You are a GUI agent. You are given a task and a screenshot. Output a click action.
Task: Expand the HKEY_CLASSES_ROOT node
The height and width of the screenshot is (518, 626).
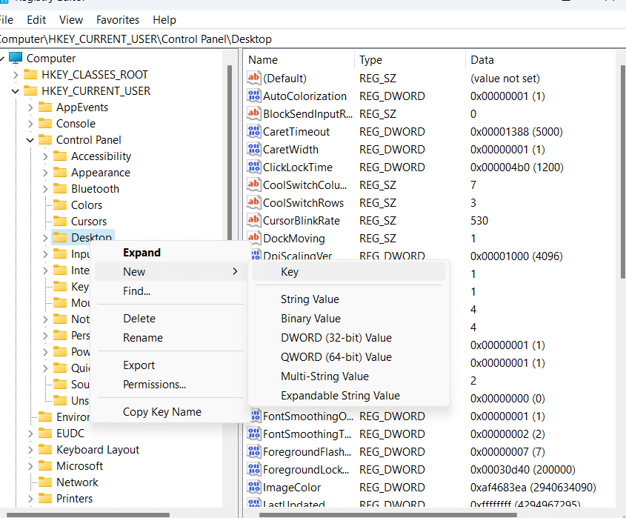15,75
